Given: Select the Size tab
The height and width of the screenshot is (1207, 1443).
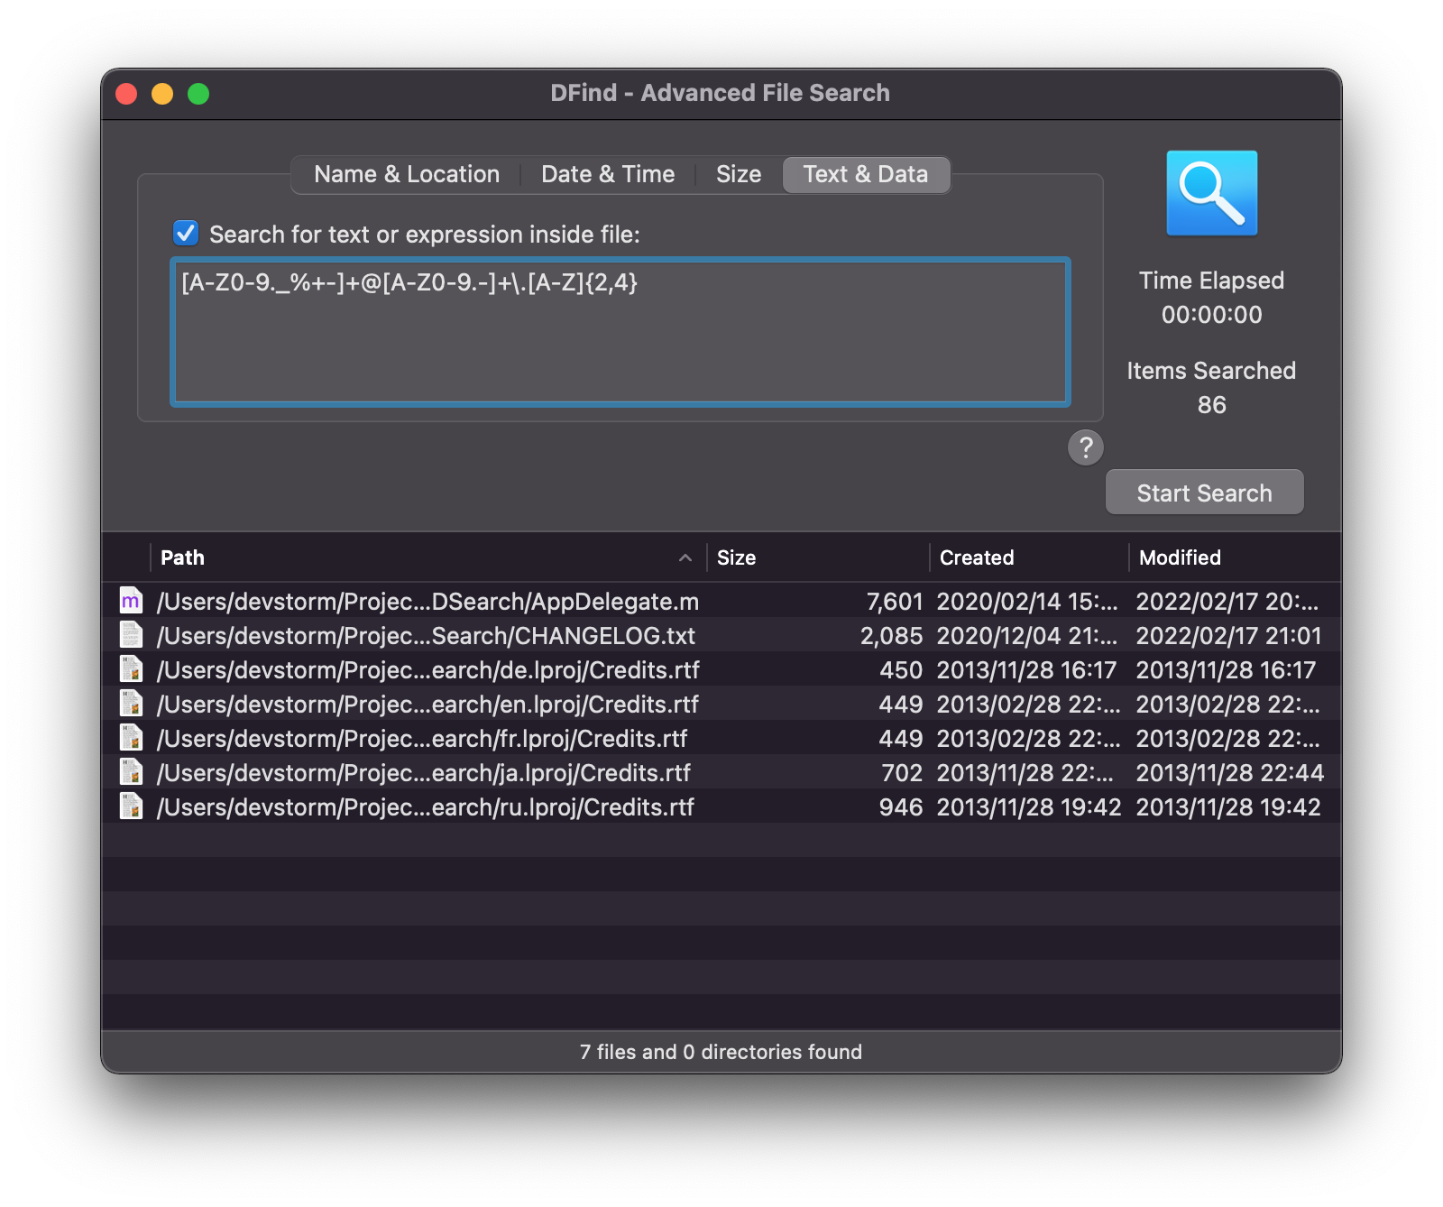Looking at the screenshot, I should point(739,174).
